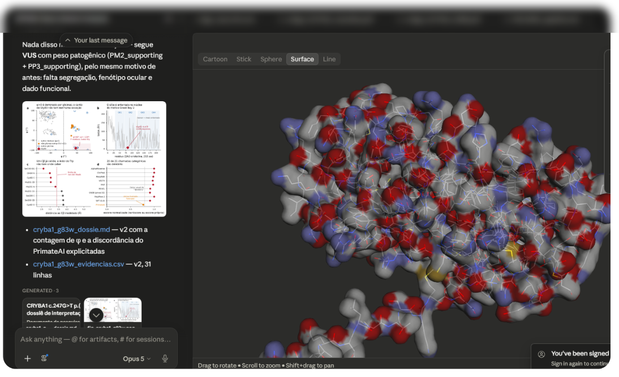This screenshot has width=619, height=377.
Task: Jump to Your last message
Action: (96, 40)
